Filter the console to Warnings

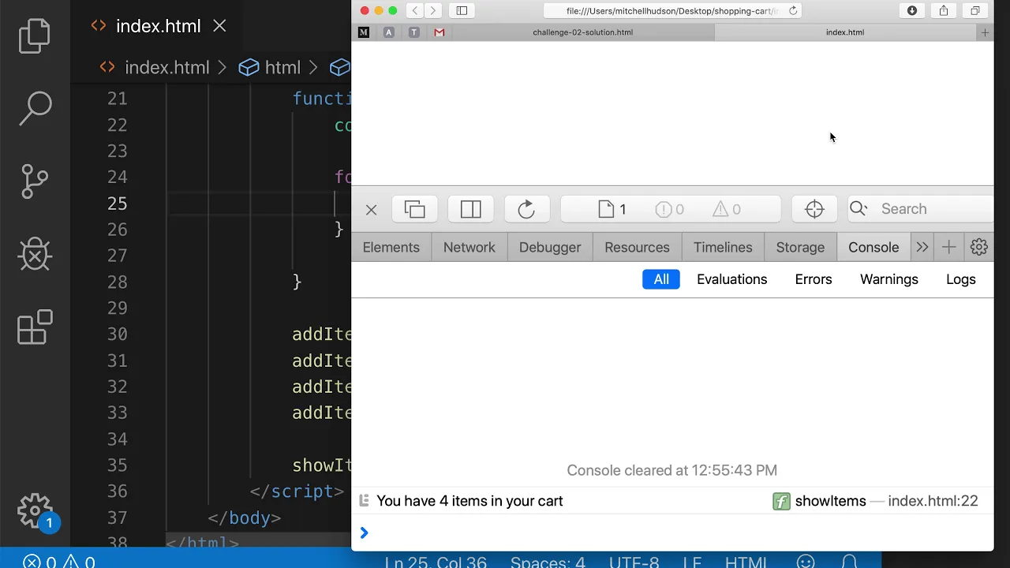(x=889, y=279)
